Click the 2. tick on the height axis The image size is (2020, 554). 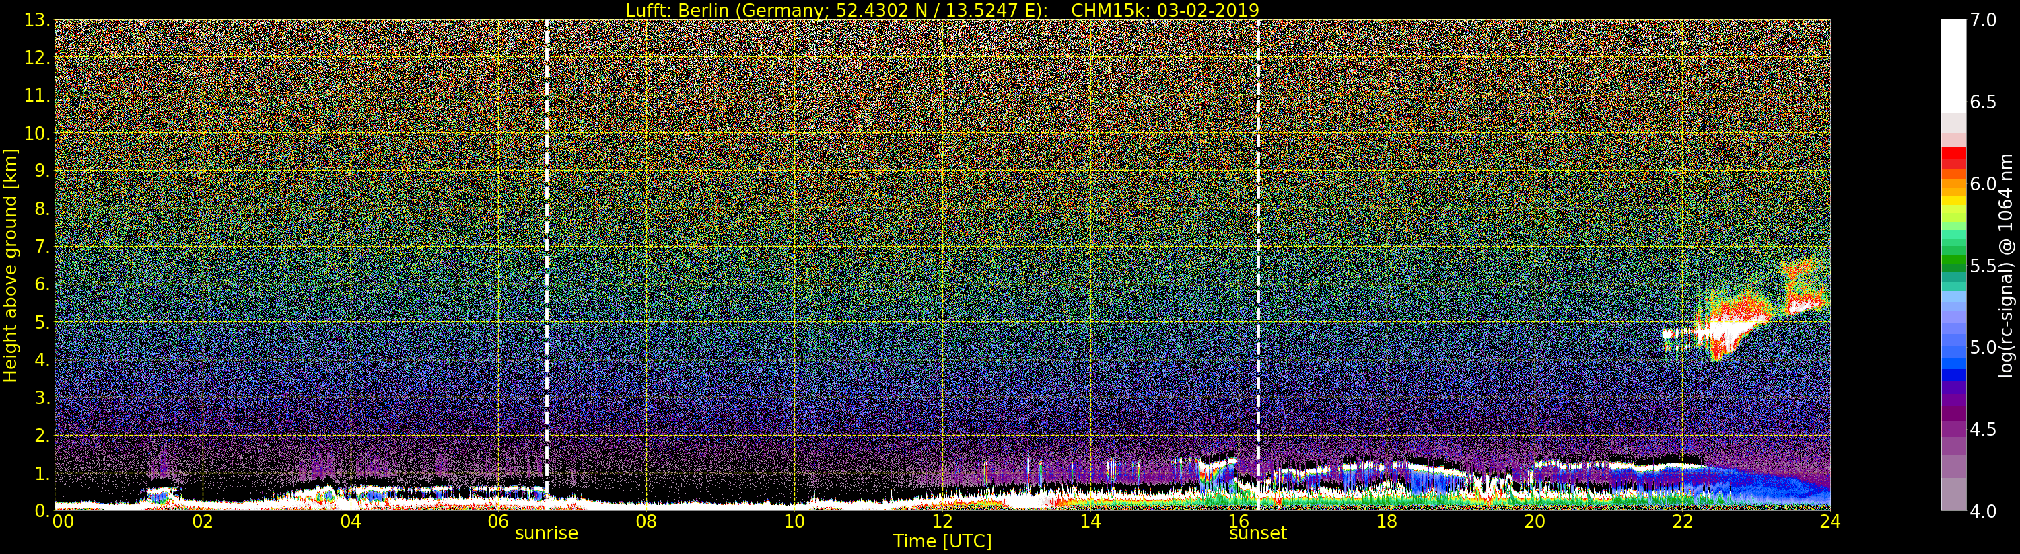tap(41, 435)
